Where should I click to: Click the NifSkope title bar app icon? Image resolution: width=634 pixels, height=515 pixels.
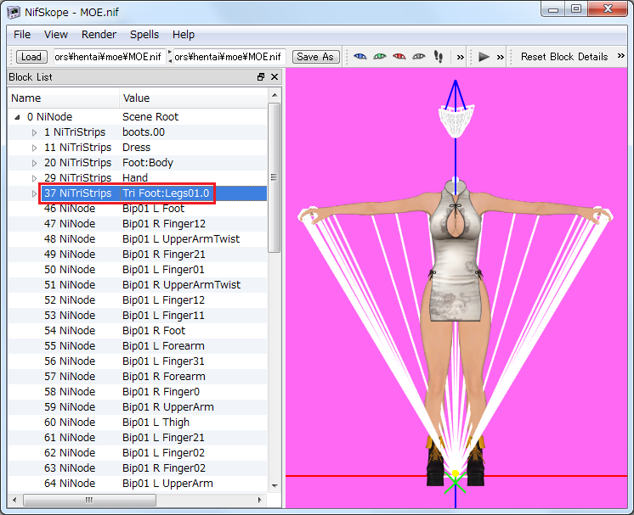pyautogui.click(x=14, y=12)
